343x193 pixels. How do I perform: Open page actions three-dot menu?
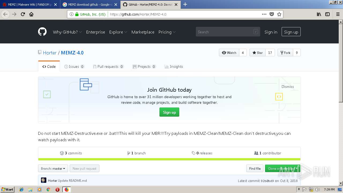[264, 14]
